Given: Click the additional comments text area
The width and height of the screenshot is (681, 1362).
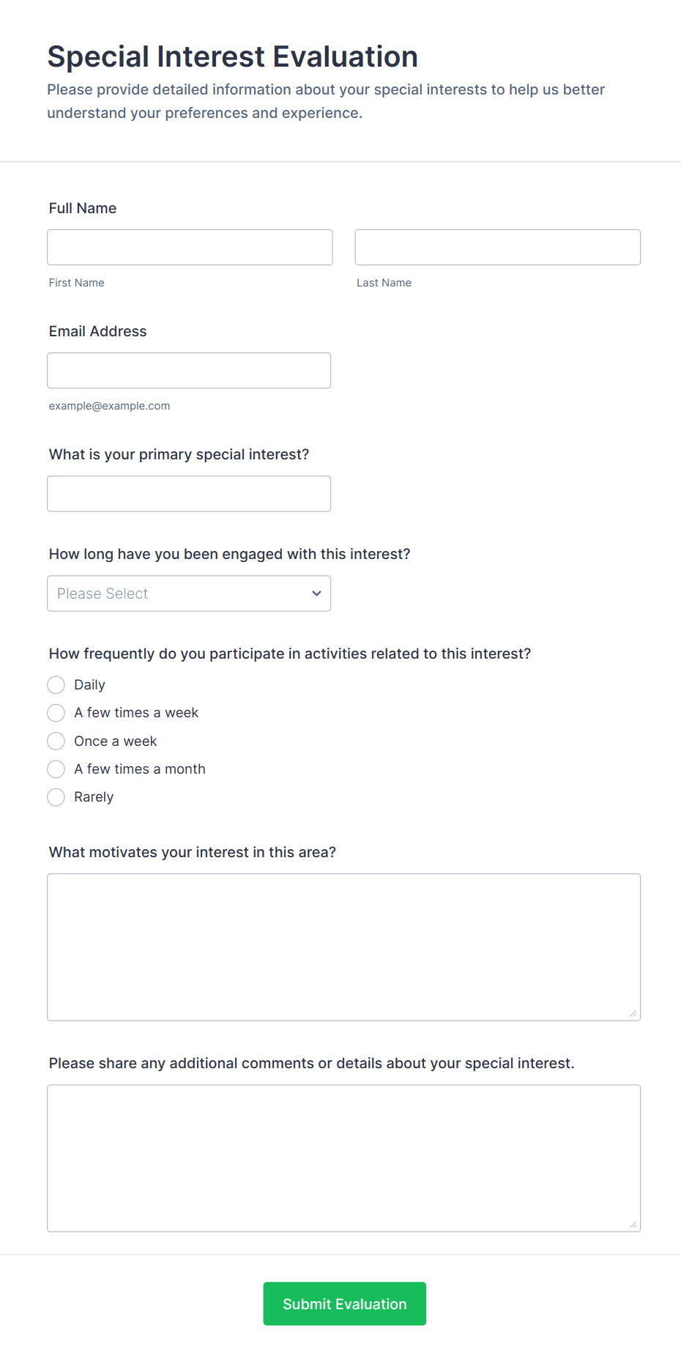Looking at the screenshot, I should tap(343, 1158).
